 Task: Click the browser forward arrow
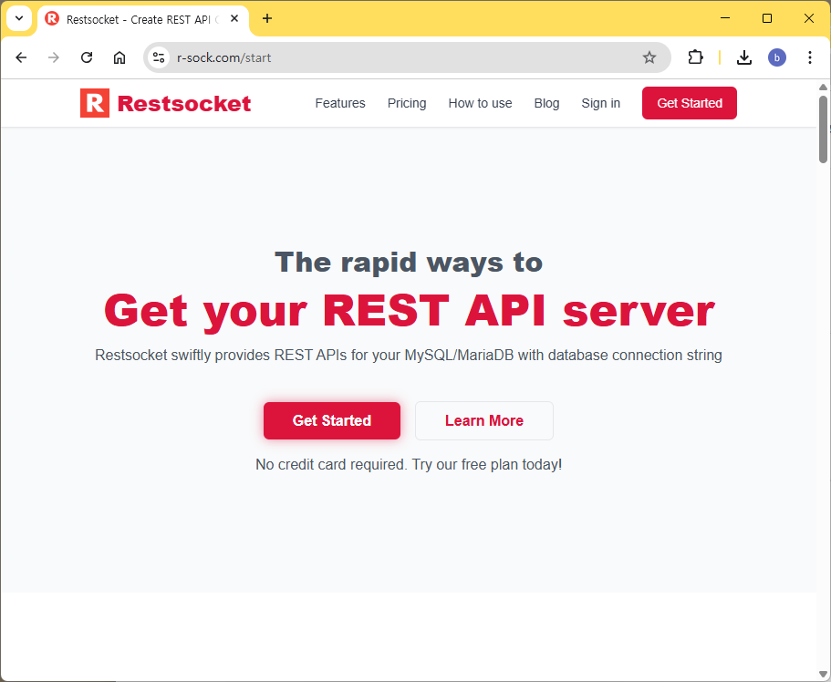tap(54, 57)
